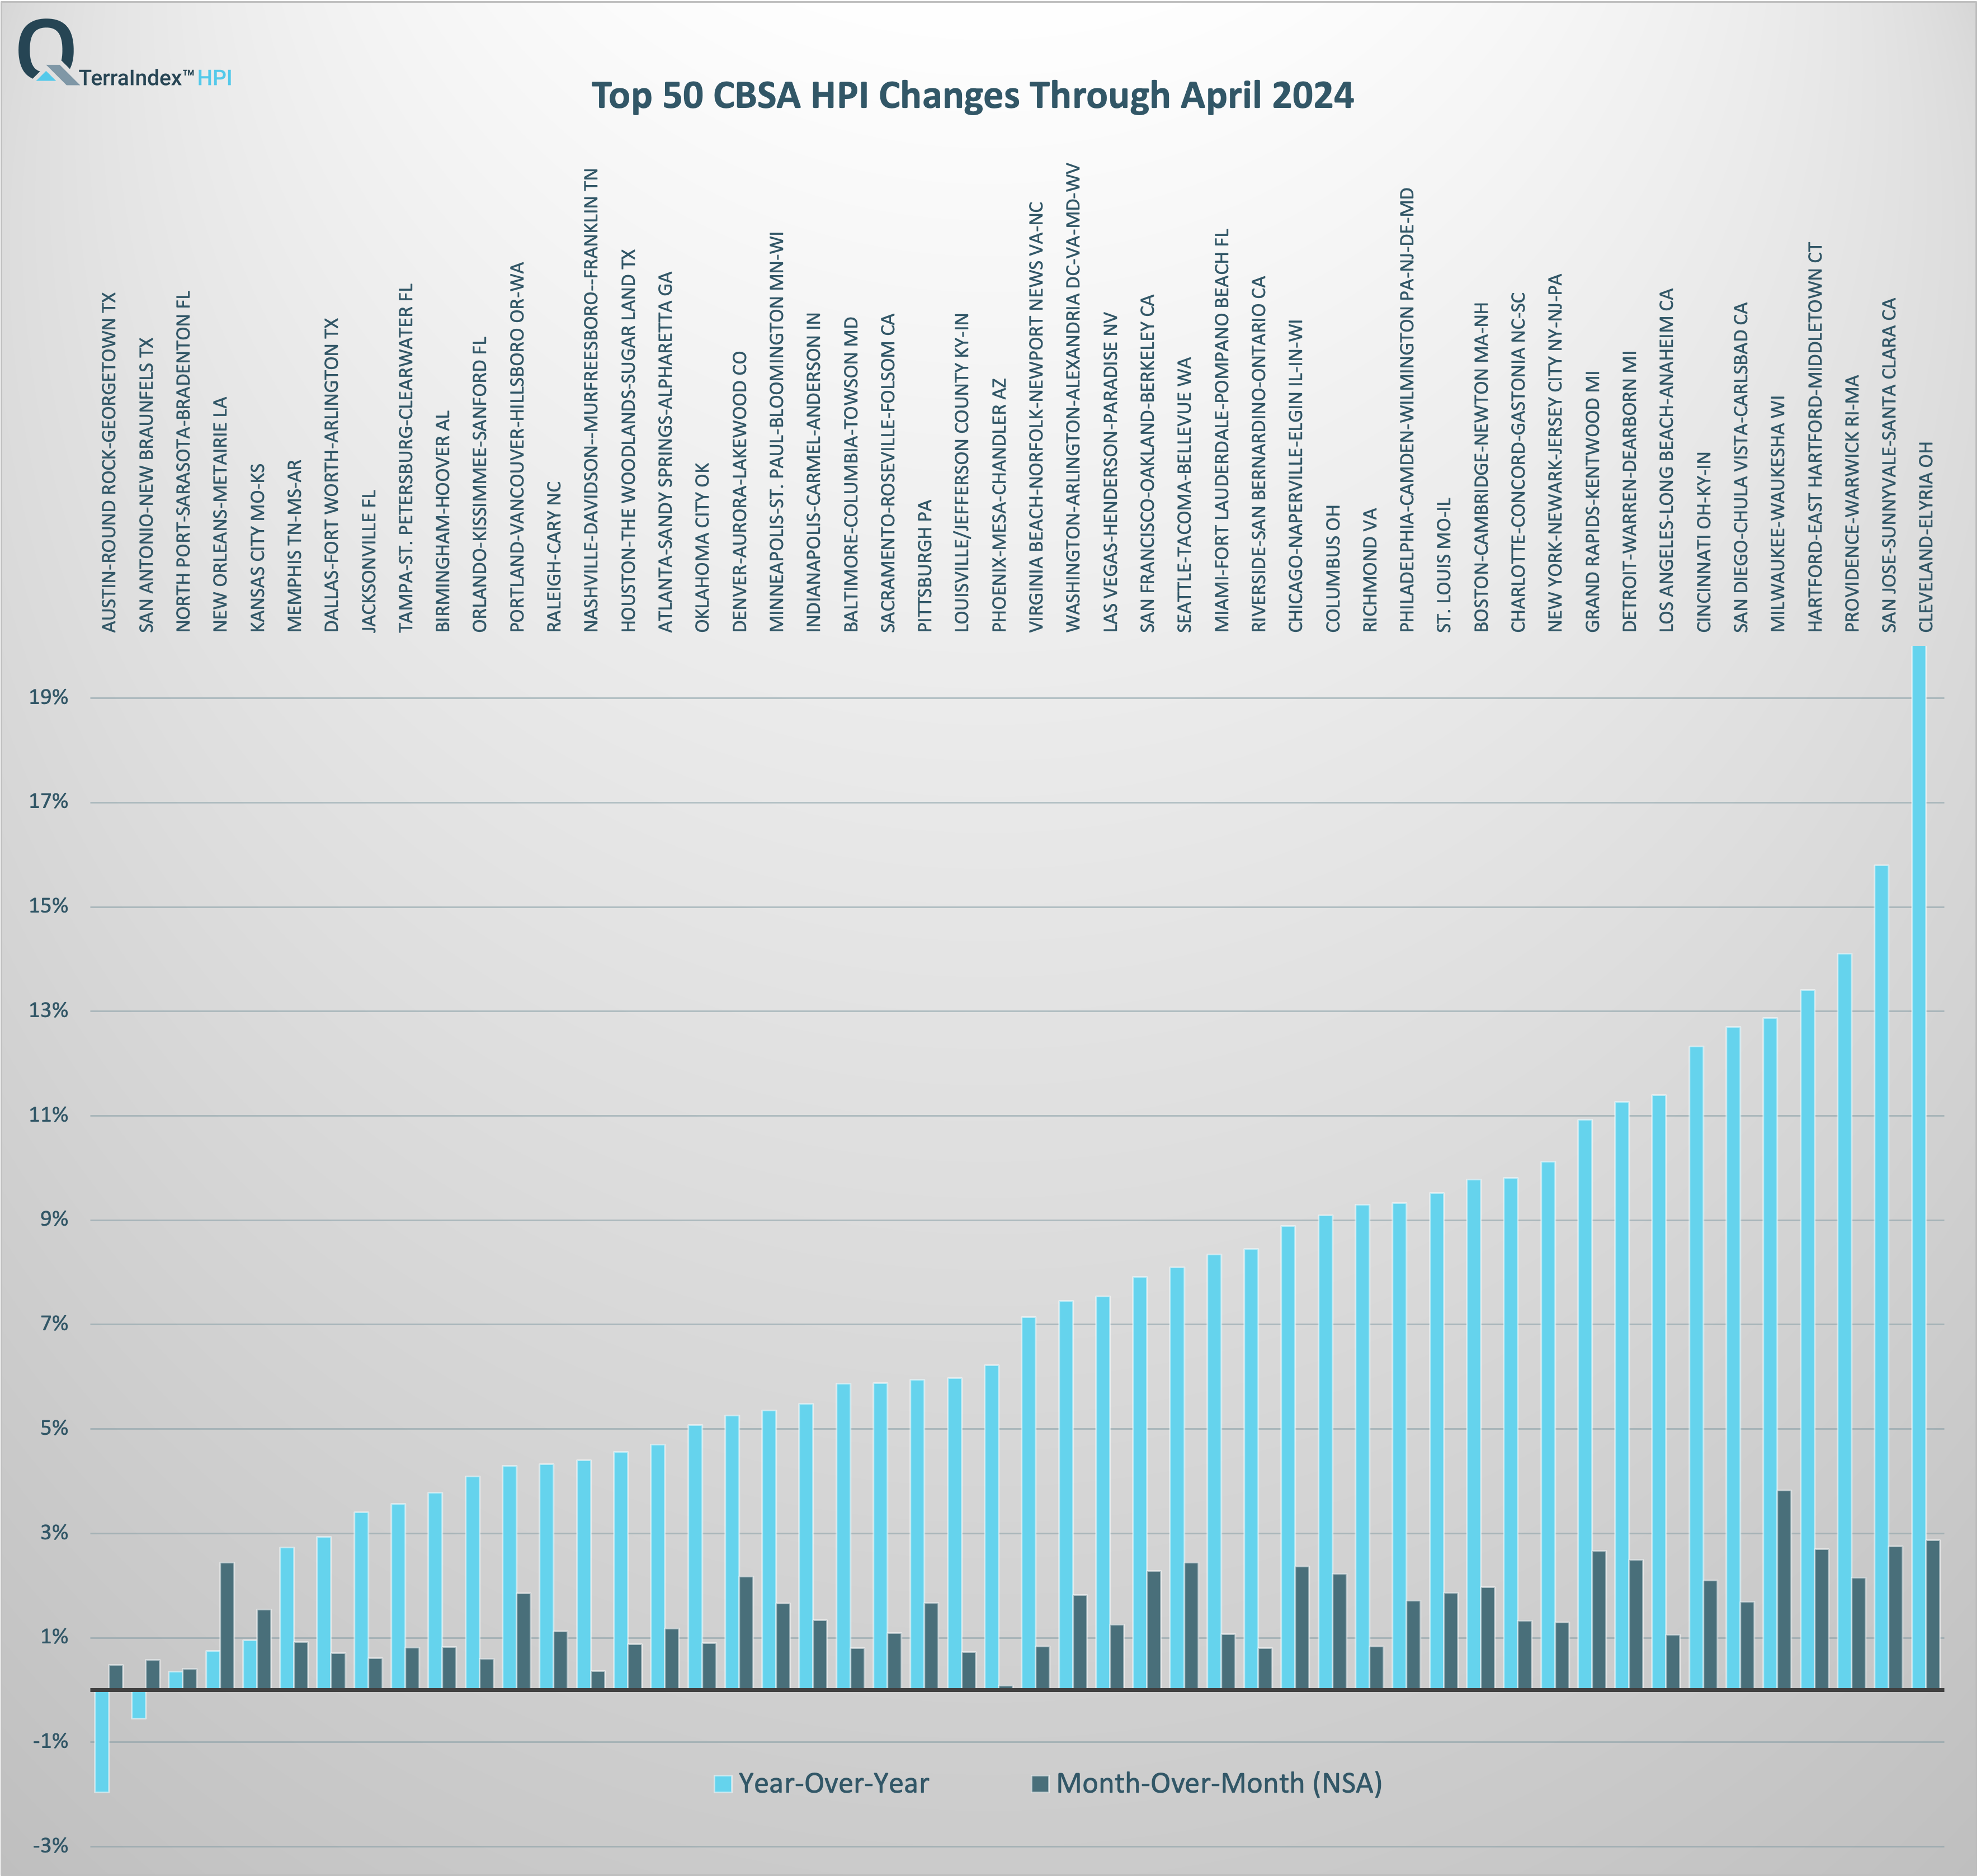Click the 'SAN FRANCISCO-OAKLAND-BERKELEY CA' label
The width and height of the screenshot is (1981, 1876).
[1147, 463]
